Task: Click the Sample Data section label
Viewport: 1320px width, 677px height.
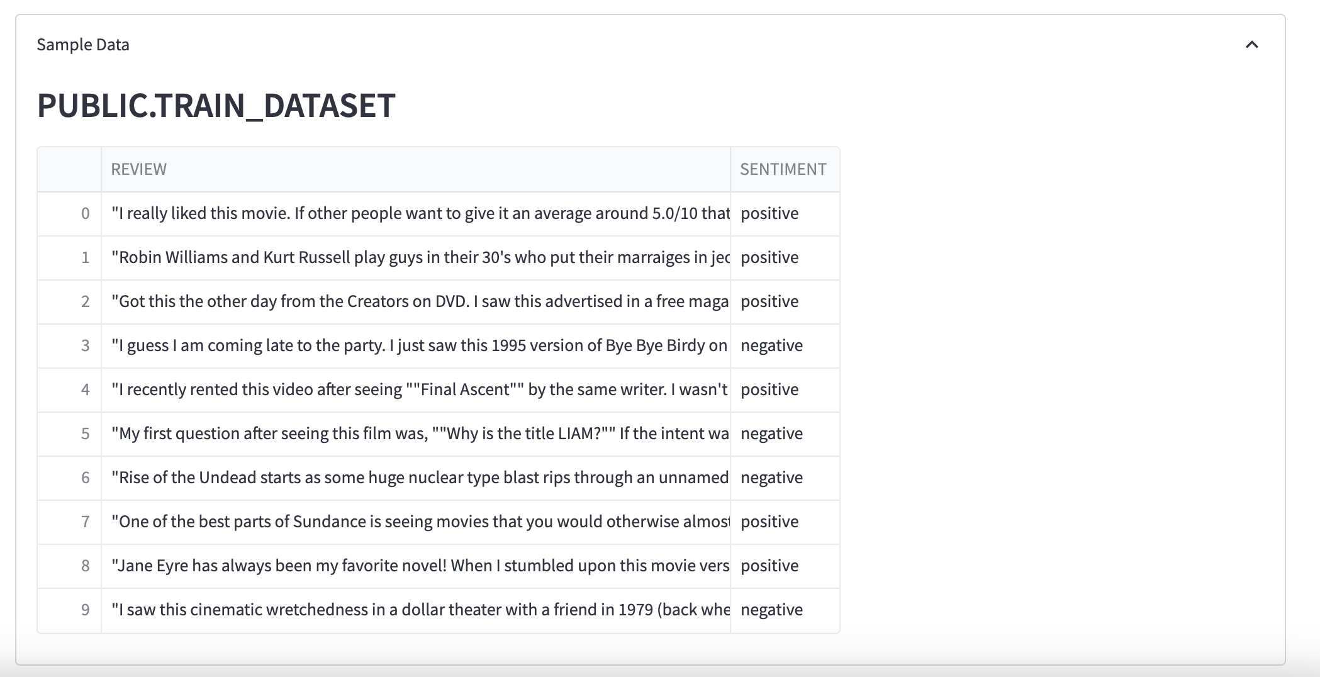Action: tap(83, 45)
